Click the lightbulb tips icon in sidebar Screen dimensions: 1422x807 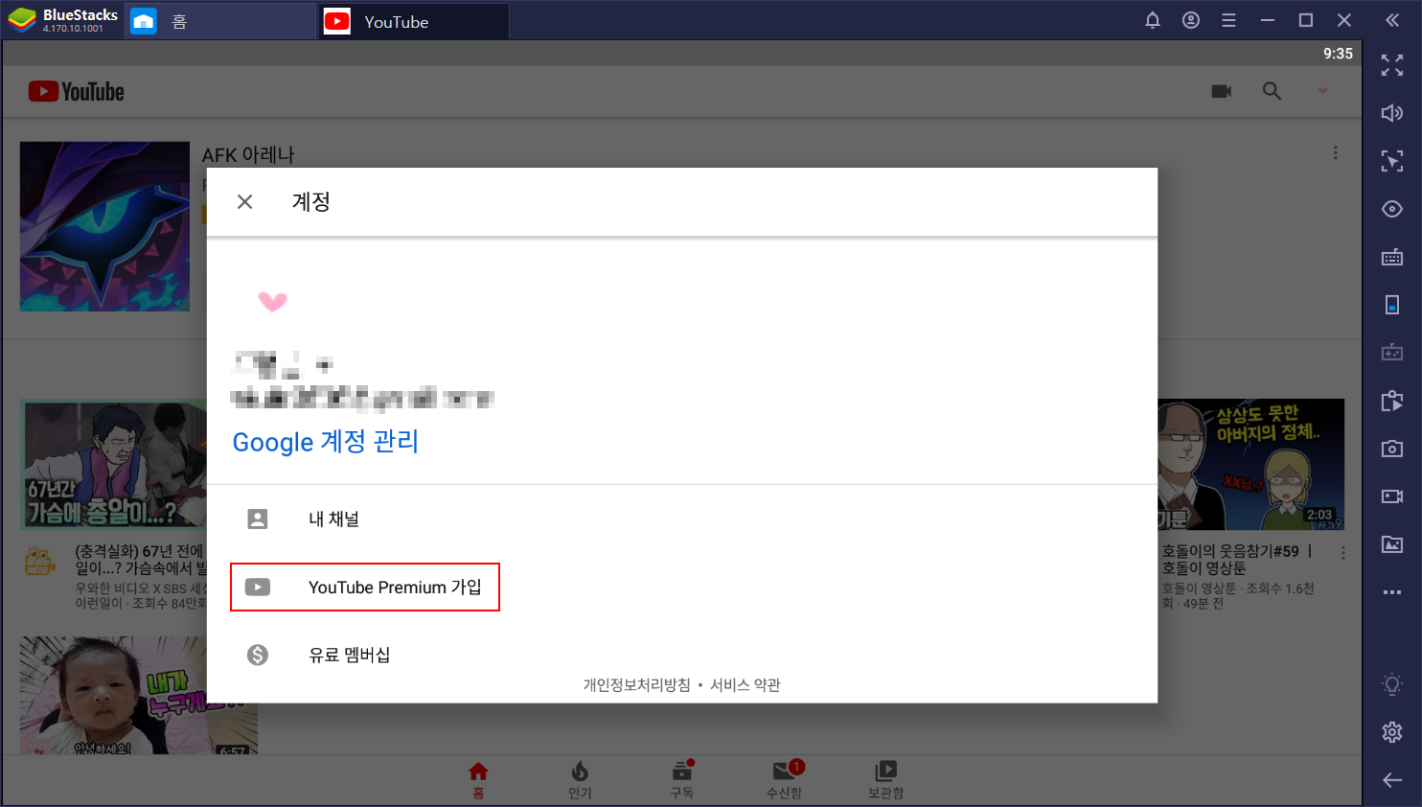click(1392, 684)
